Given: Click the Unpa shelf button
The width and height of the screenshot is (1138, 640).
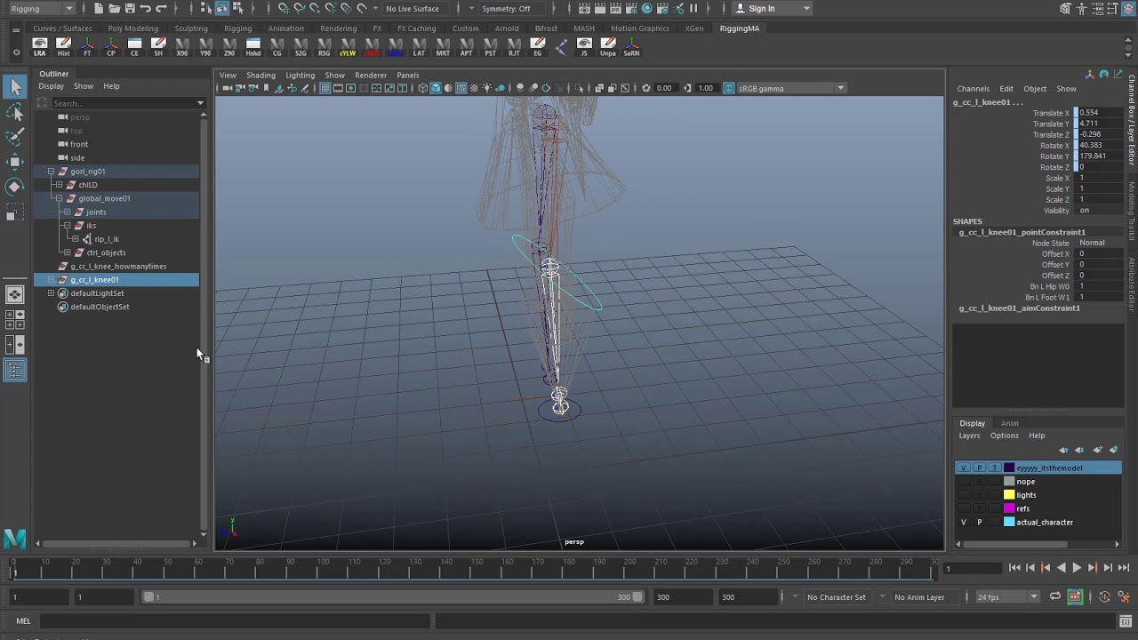Looking at the screenshot, I should coord(608,47).
